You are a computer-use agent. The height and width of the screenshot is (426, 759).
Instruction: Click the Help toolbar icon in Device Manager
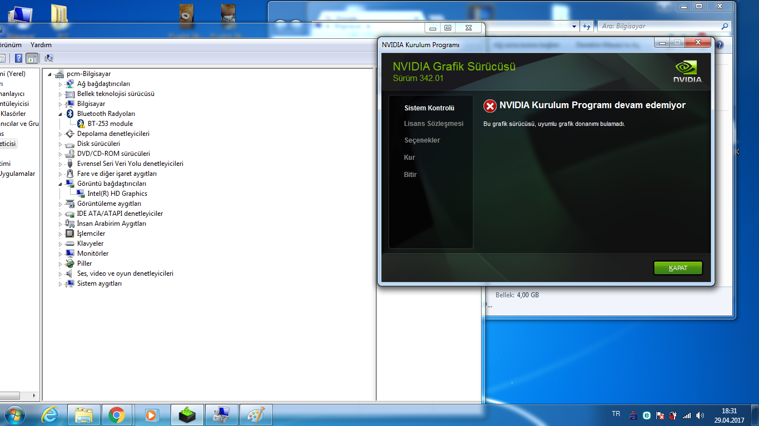(19, 58)
